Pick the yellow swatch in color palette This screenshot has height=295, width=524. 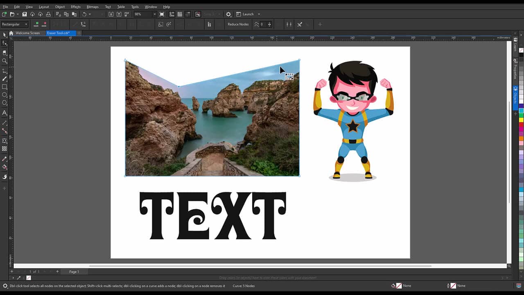[x=521, y=120]
